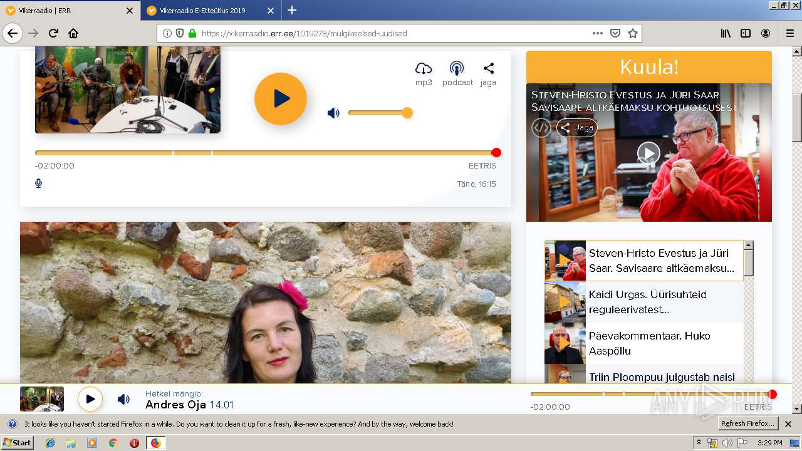Image resolution: width=802 pixels, height=451 pixels.
Task: View secure connection padlock details
Action: [x=192, y=33]
